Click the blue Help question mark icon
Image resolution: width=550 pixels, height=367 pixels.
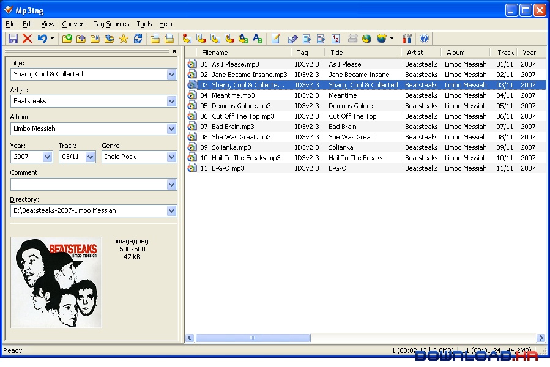point(424,39)
